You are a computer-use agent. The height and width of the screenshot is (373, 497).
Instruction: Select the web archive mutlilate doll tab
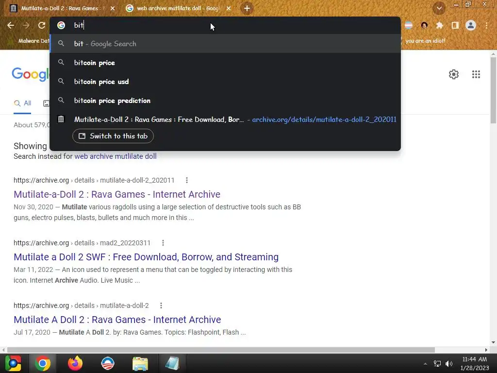(177, 8)
